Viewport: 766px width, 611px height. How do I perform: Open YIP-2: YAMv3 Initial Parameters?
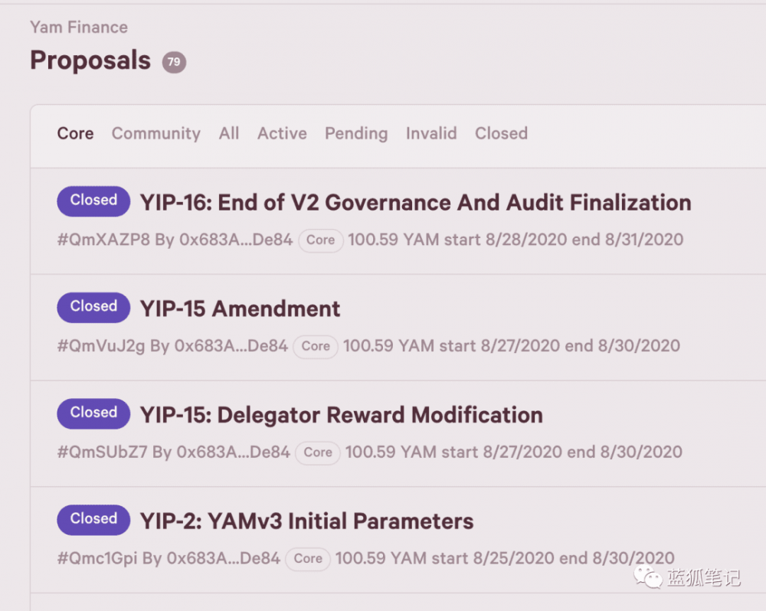tap(306, 521)
